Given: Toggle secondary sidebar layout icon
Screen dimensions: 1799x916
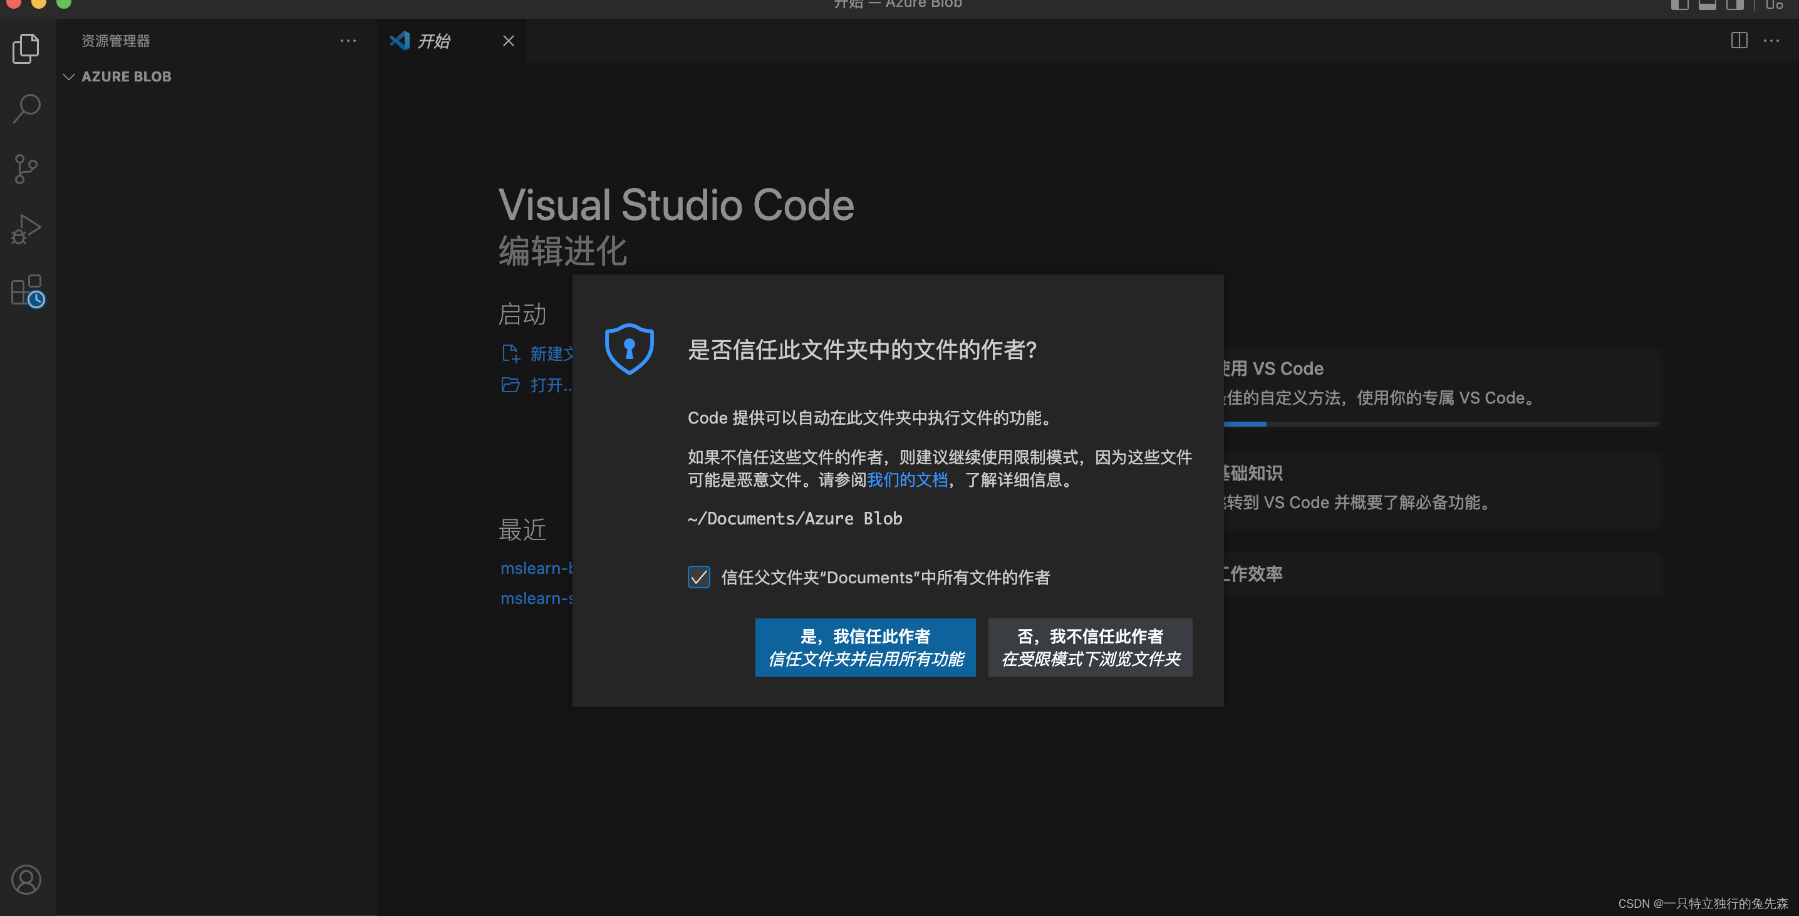Looking at the screenshot, I should (x=1734, y=5).
